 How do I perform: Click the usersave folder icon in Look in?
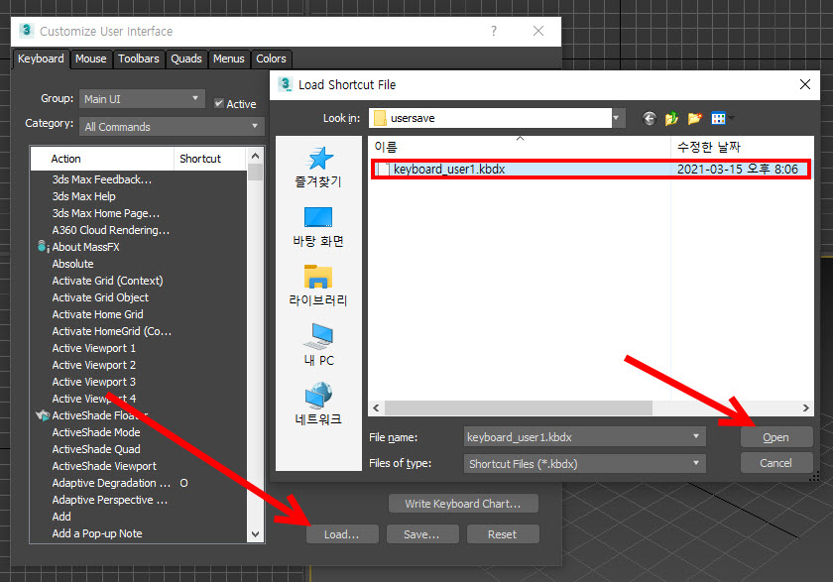(380, 118)
